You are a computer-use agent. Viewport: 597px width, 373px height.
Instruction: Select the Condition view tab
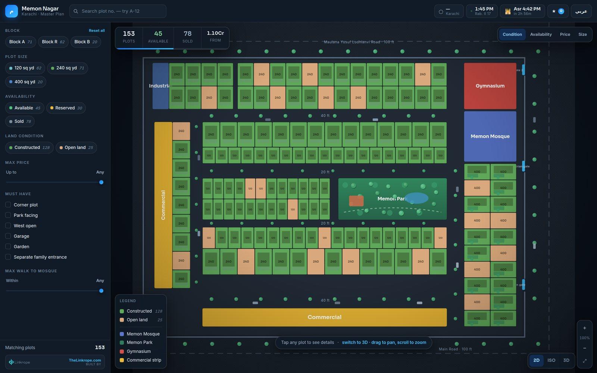tap(512, 34)
